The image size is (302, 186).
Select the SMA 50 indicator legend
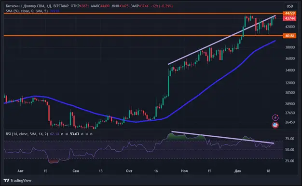click(27, 11)
